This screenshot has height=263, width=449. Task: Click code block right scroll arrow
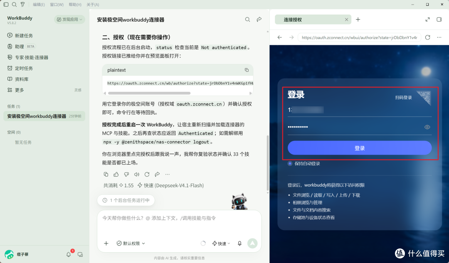point(251,93)
